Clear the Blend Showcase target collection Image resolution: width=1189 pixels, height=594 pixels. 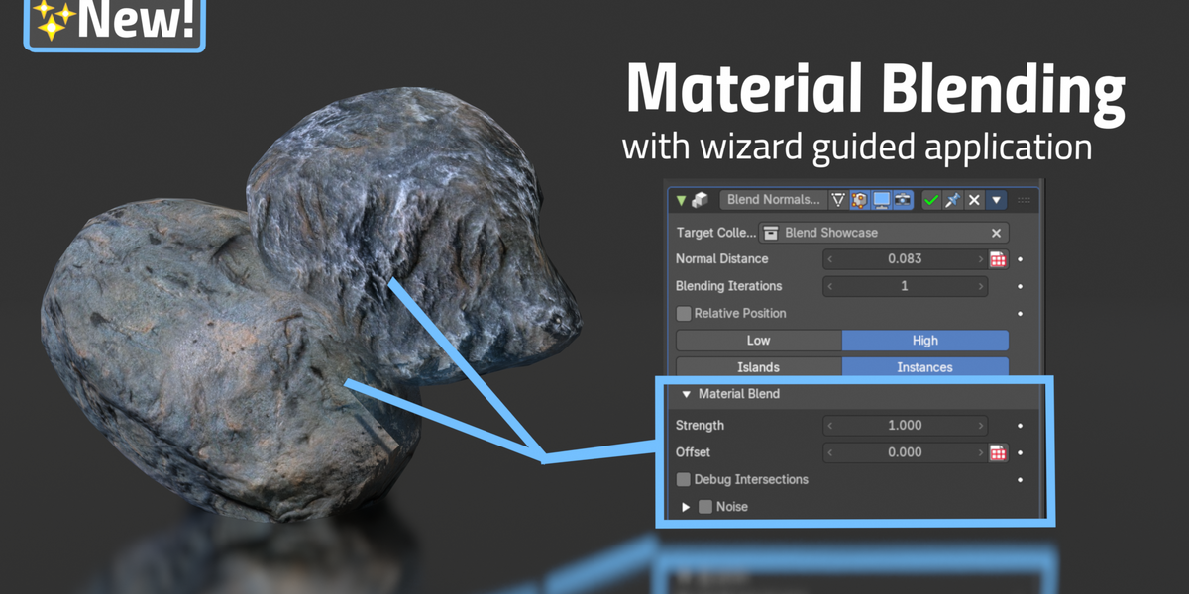[x=997, y=233]
